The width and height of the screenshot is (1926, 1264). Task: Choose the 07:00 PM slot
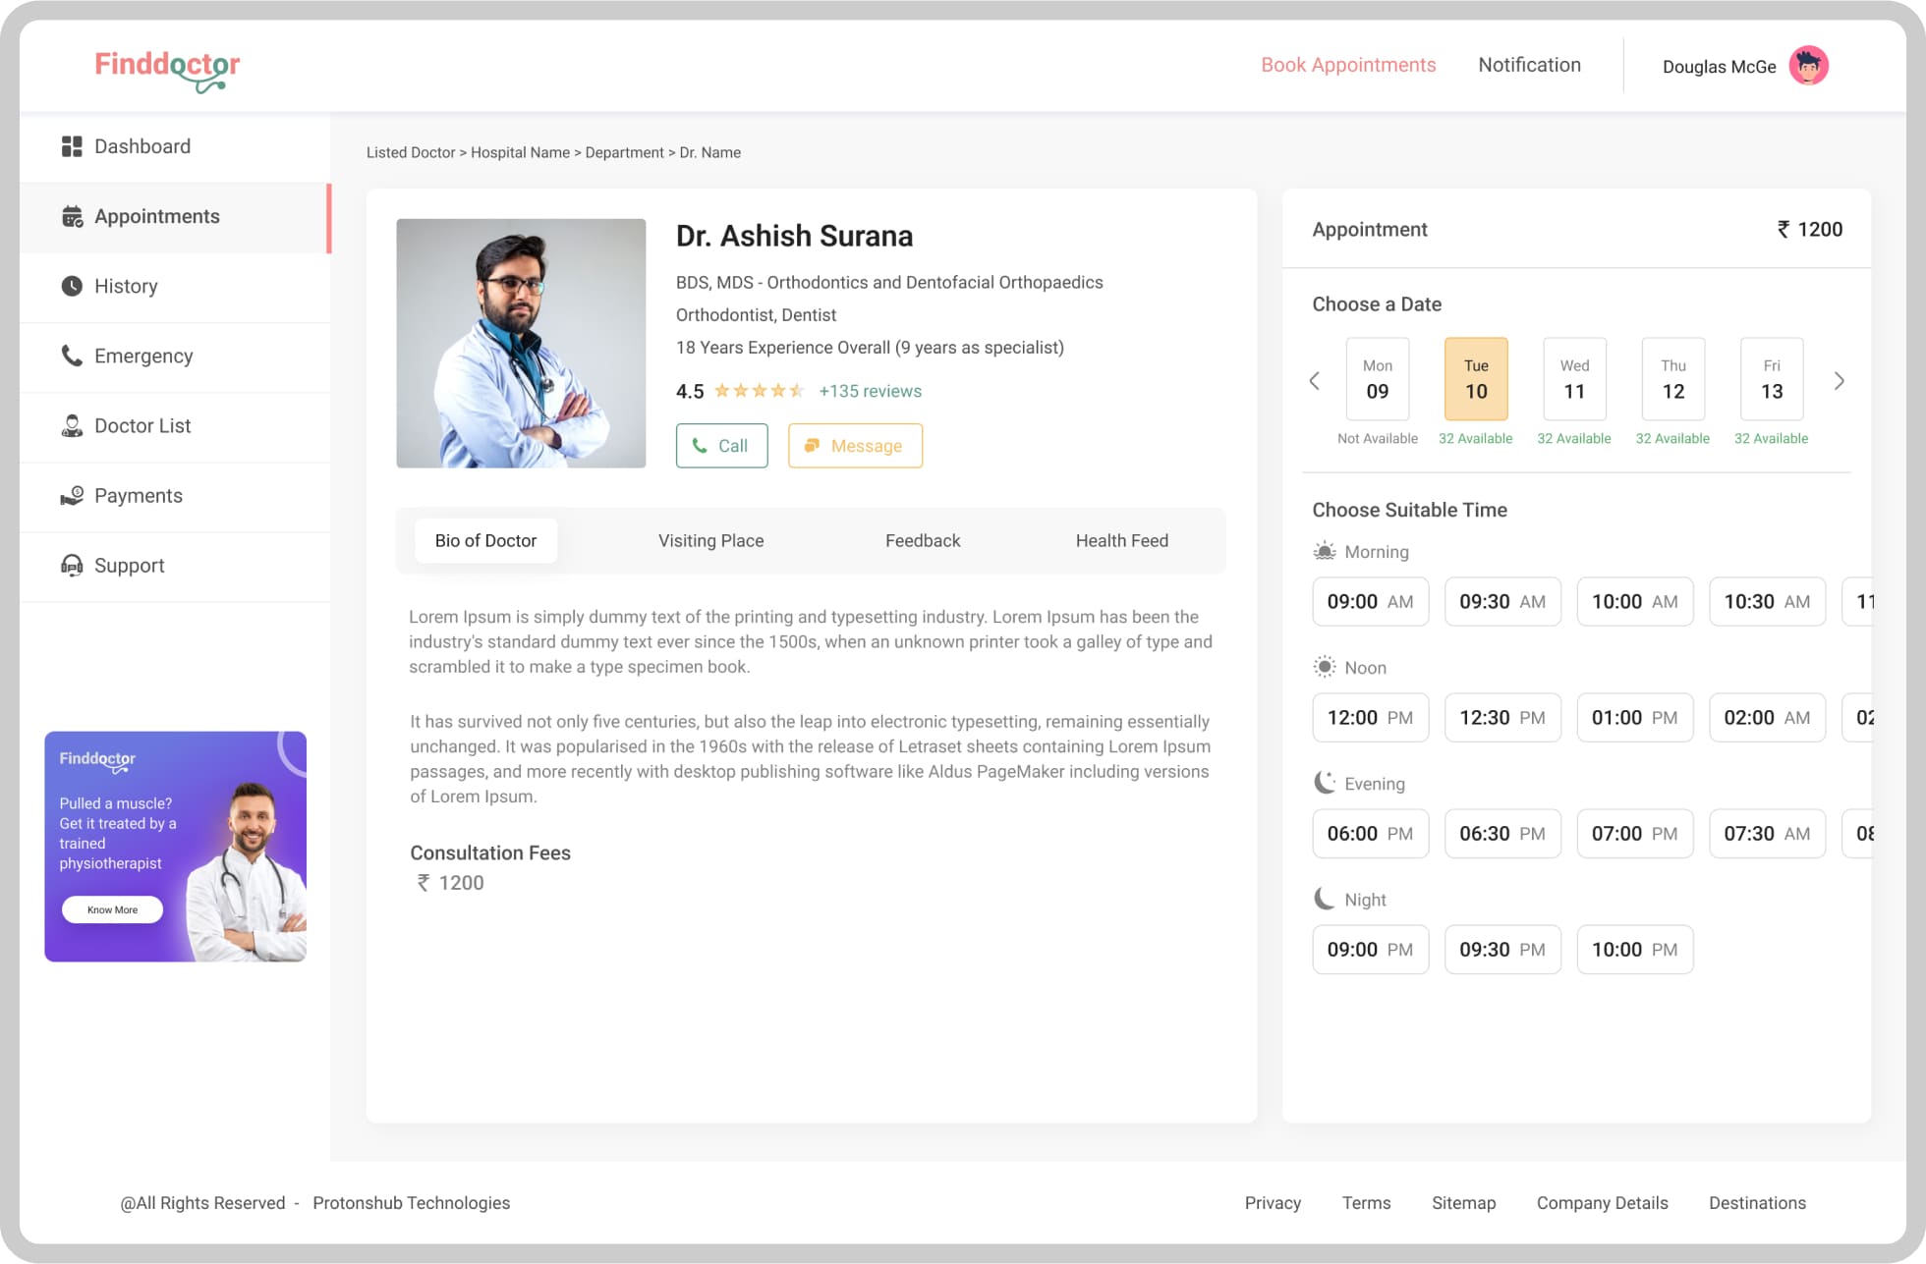pos(1635,834)
